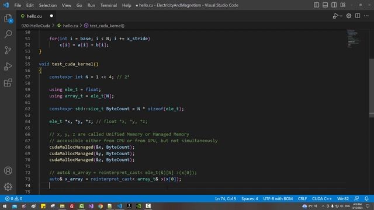Click UTF-8 with BOM encoding status
The height and width of the screenshot is (210, 374).
[x=278, y=198]
